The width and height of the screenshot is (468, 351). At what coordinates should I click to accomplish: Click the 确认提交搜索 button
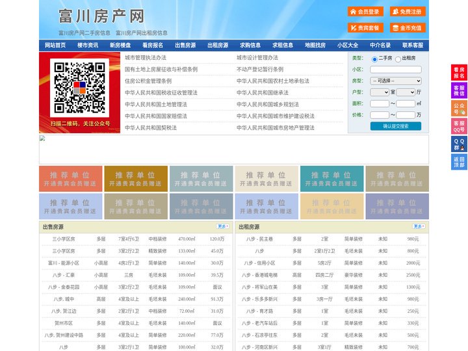coord(396,126)
